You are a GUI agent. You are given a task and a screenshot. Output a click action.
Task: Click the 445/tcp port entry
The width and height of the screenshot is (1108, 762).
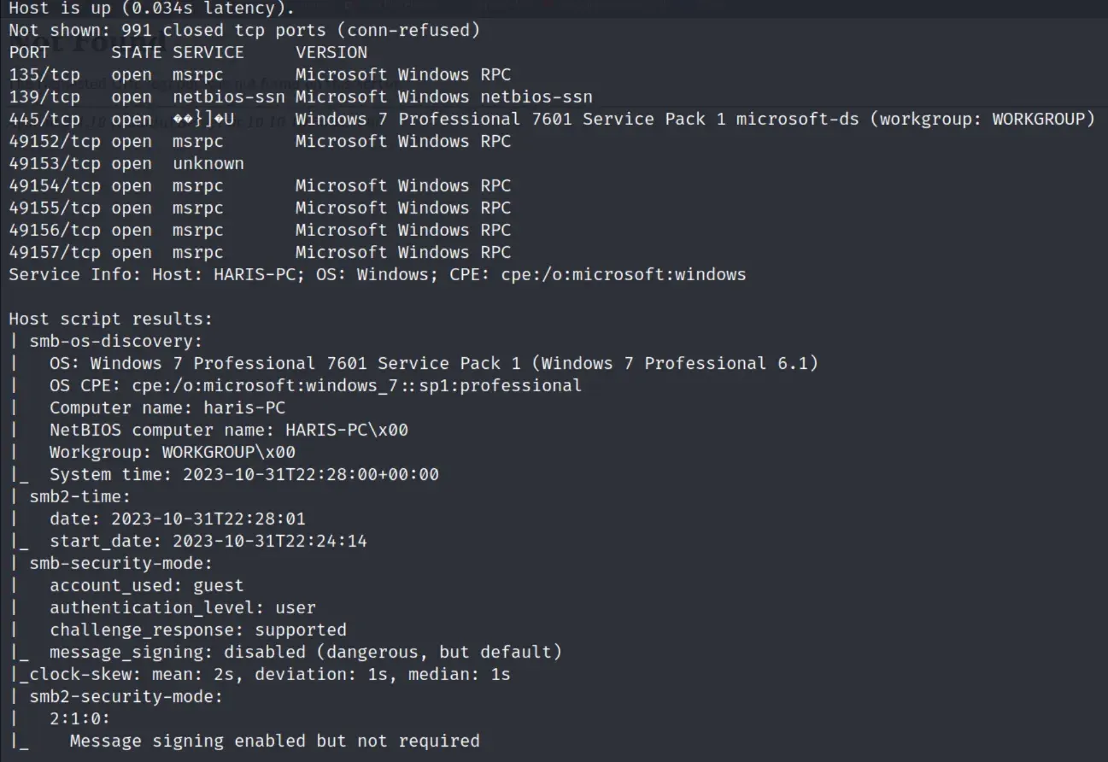(44, 119)
